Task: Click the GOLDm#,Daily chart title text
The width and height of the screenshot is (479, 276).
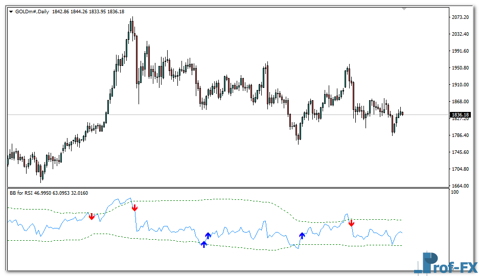Action: tap(32, 12)
